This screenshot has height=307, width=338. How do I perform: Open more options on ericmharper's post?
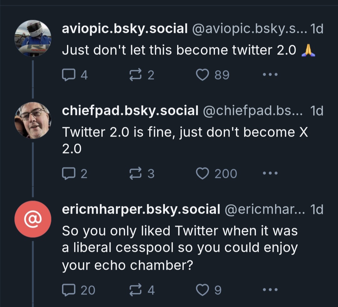tap(270, 290)
